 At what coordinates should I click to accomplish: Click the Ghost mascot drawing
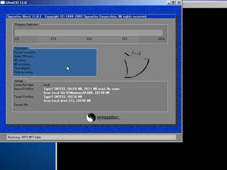click(136, 64)
